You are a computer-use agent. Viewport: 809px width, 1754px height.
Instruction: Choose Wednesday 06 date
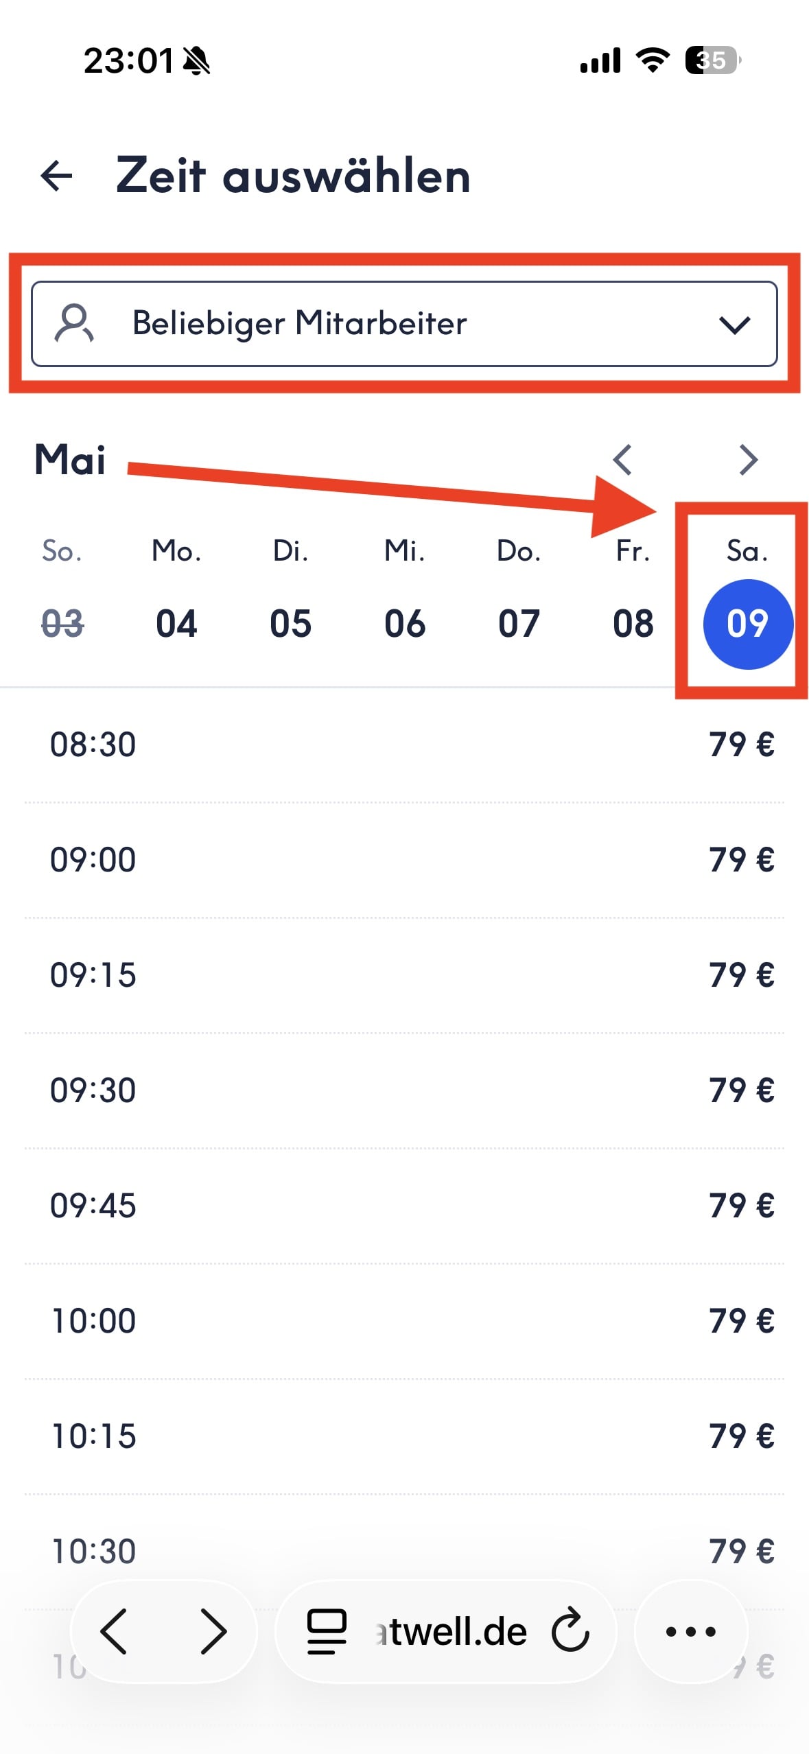(405, 623)
